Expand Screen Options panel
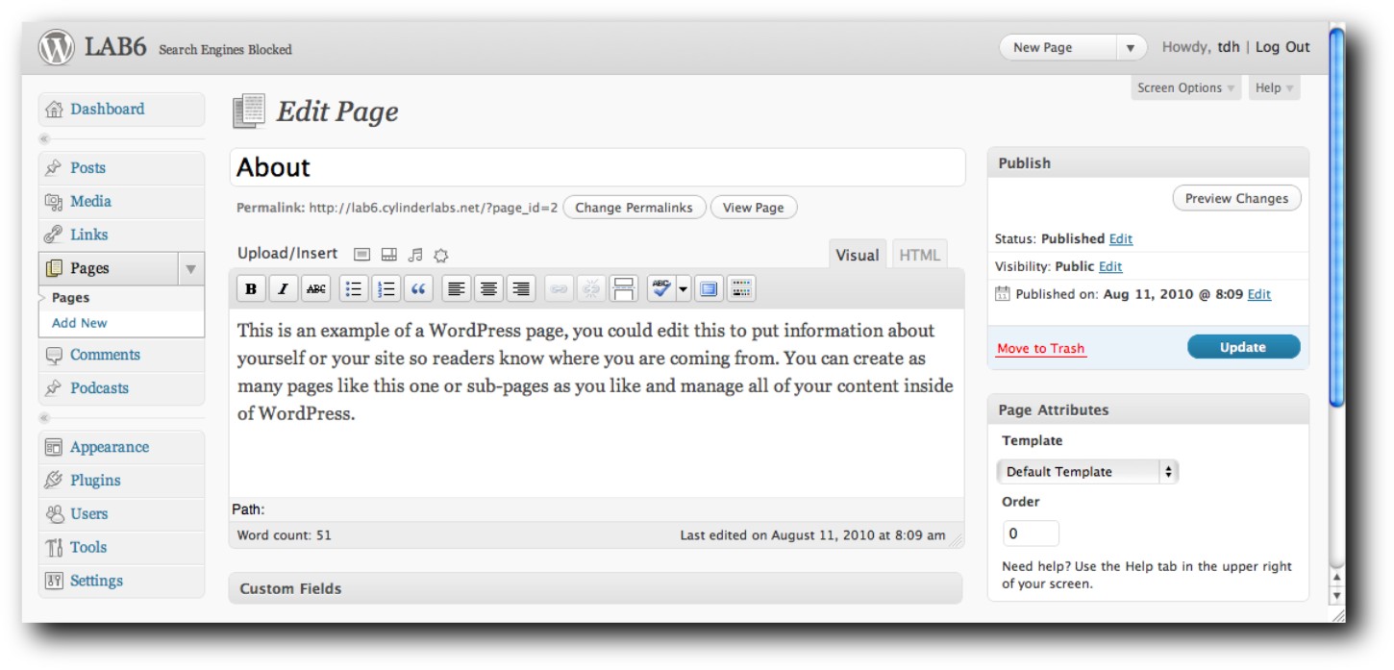Screen dimensions: 1394x670 click(x=1186, y=87)
